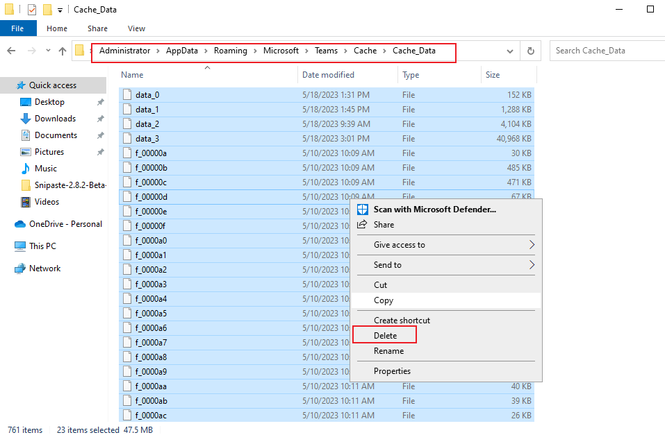
Task: Click the file icon of f_00000a
Action: point(126,153)
